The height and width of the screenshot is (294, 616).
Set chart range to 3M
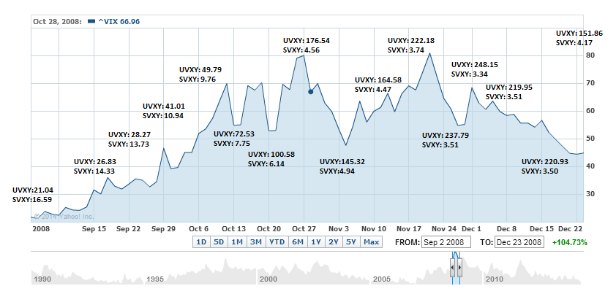[256, 242]
